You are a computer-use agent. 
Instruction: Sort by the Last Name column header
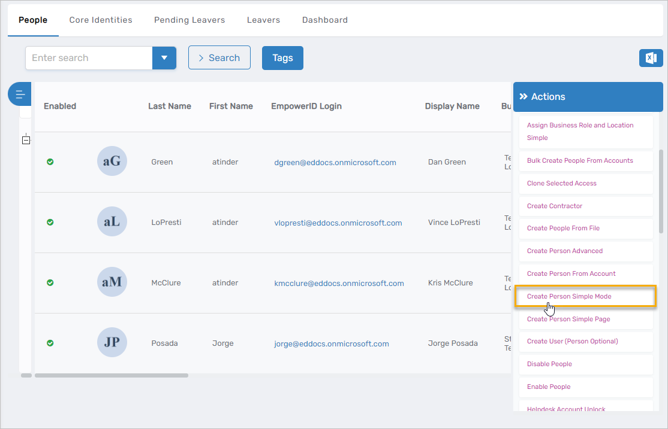(x=170, y=107)
